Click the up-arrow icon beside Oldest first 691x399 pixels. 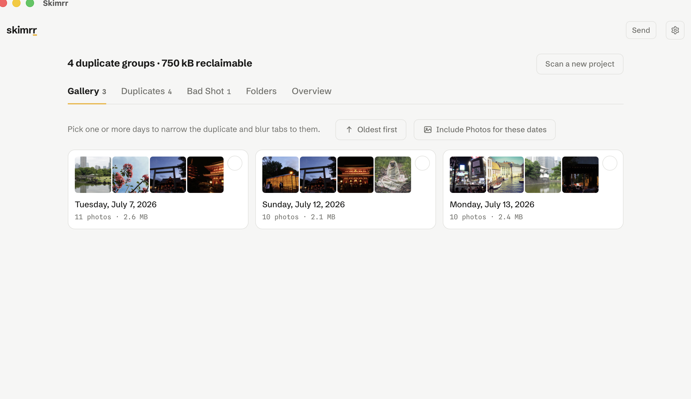pyautogui.click(x=349, y=130)
